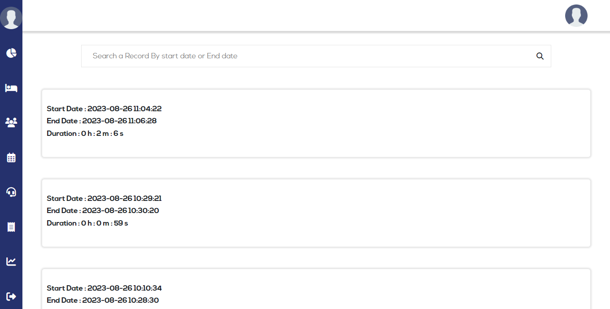Open the users group icon
Viewport: 610px width, 309px height.
coord(11,122)
